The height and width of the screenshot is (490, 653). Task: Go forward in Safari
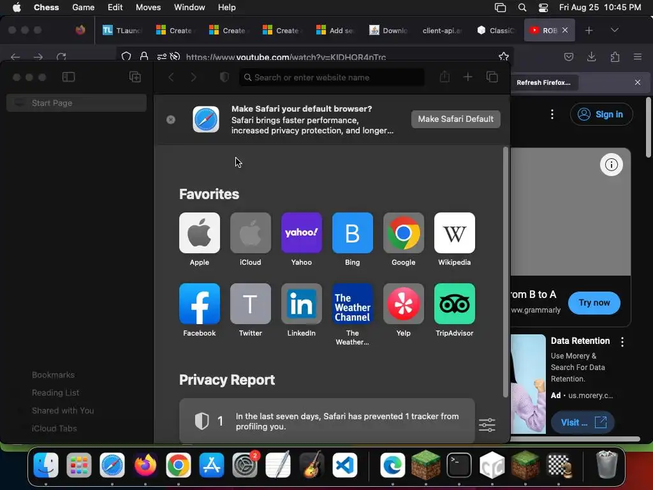pos(194,77)
